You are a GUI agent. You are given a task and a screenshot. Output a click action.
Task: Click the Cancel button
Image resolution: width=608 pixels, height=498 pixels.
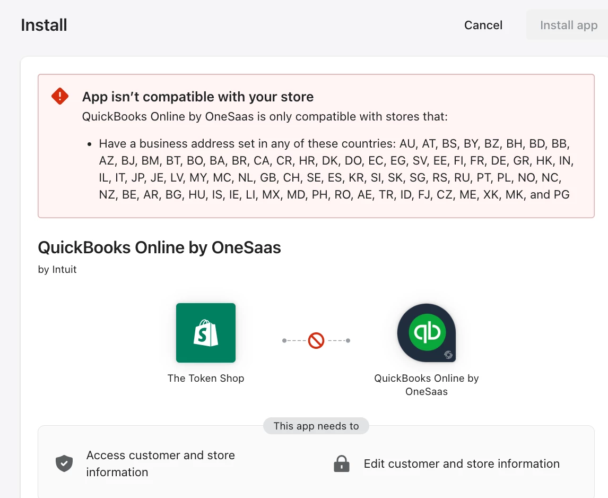pos(483,25)
